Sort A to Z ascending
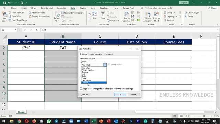 click(x=90, y=14)
